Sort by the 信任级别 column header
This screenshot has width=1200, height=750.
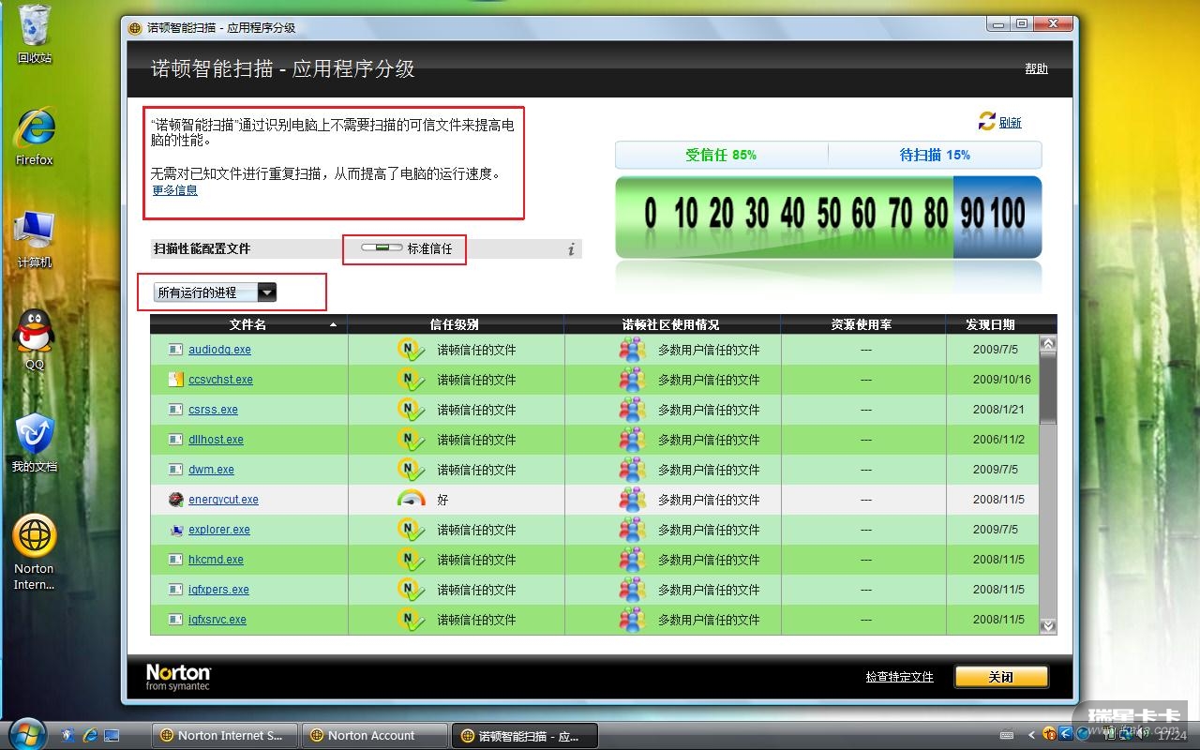point(456,324)
